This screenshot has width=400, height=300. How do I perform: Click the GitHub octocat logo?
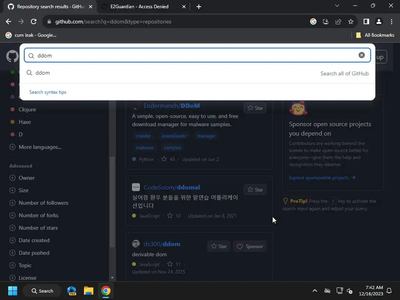(x=12, y=56)
